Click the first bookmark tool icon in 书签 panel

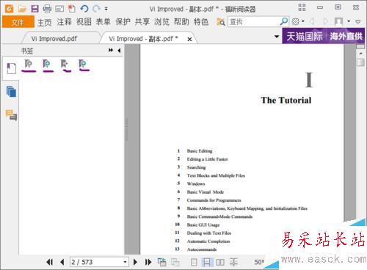[29, 65]
